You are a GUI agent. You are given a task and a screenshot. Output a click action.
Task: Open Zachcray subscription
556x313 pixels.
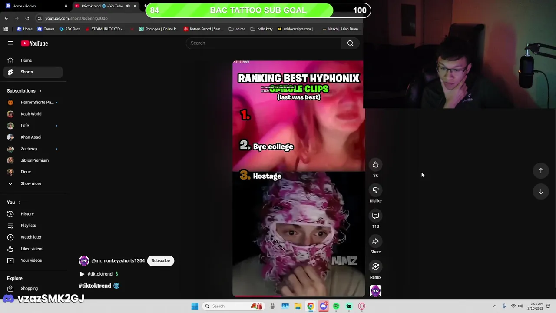(33, 149)
